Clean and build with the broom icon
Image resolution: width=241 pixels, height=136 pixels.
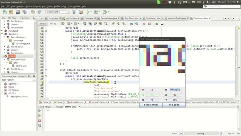coord(81,12)
